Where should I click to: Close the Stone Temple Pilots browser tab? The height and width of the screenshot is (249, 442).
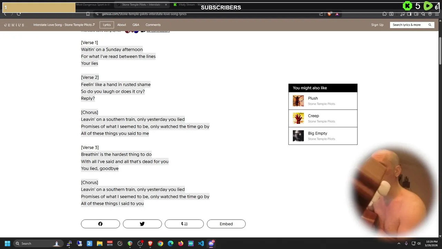point(166,5)
